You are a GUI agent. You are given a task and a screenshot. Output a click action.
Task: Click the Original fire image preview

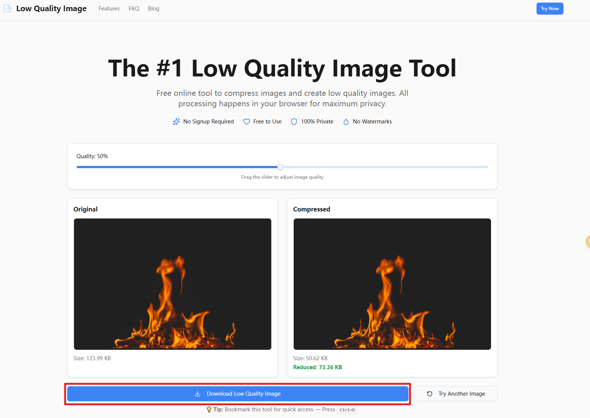click(x=173, y=284)
